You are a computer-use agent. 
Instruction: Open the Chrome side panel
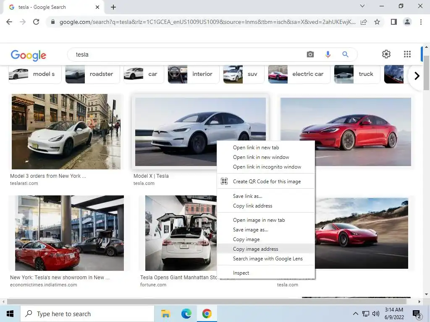(394, 22)
